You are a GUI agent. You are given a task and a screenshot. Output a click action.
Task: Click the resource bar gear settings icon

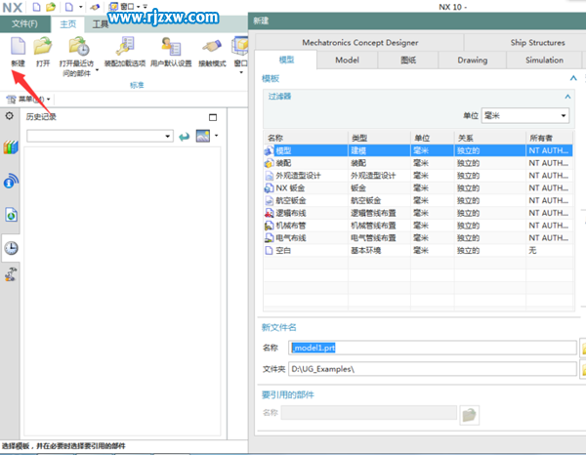10,116
